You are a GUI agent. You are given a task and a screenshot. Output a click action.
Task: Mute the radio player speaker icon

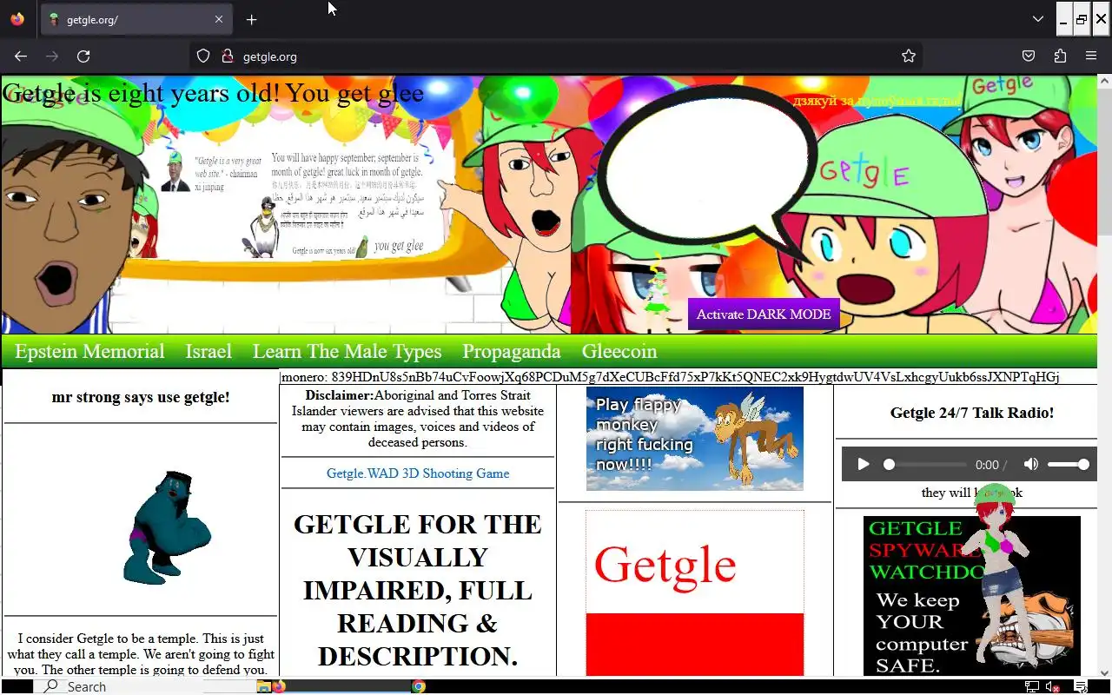tap(1031, 465)
